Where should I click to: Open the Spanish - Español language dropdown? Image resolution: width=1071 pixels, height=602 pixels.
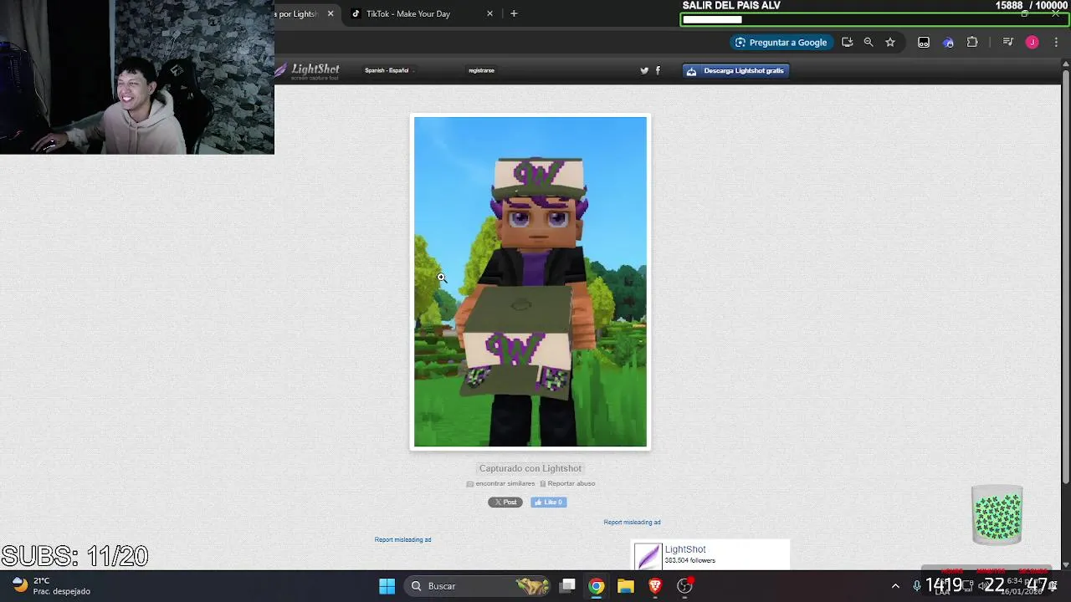click(389, 70)
